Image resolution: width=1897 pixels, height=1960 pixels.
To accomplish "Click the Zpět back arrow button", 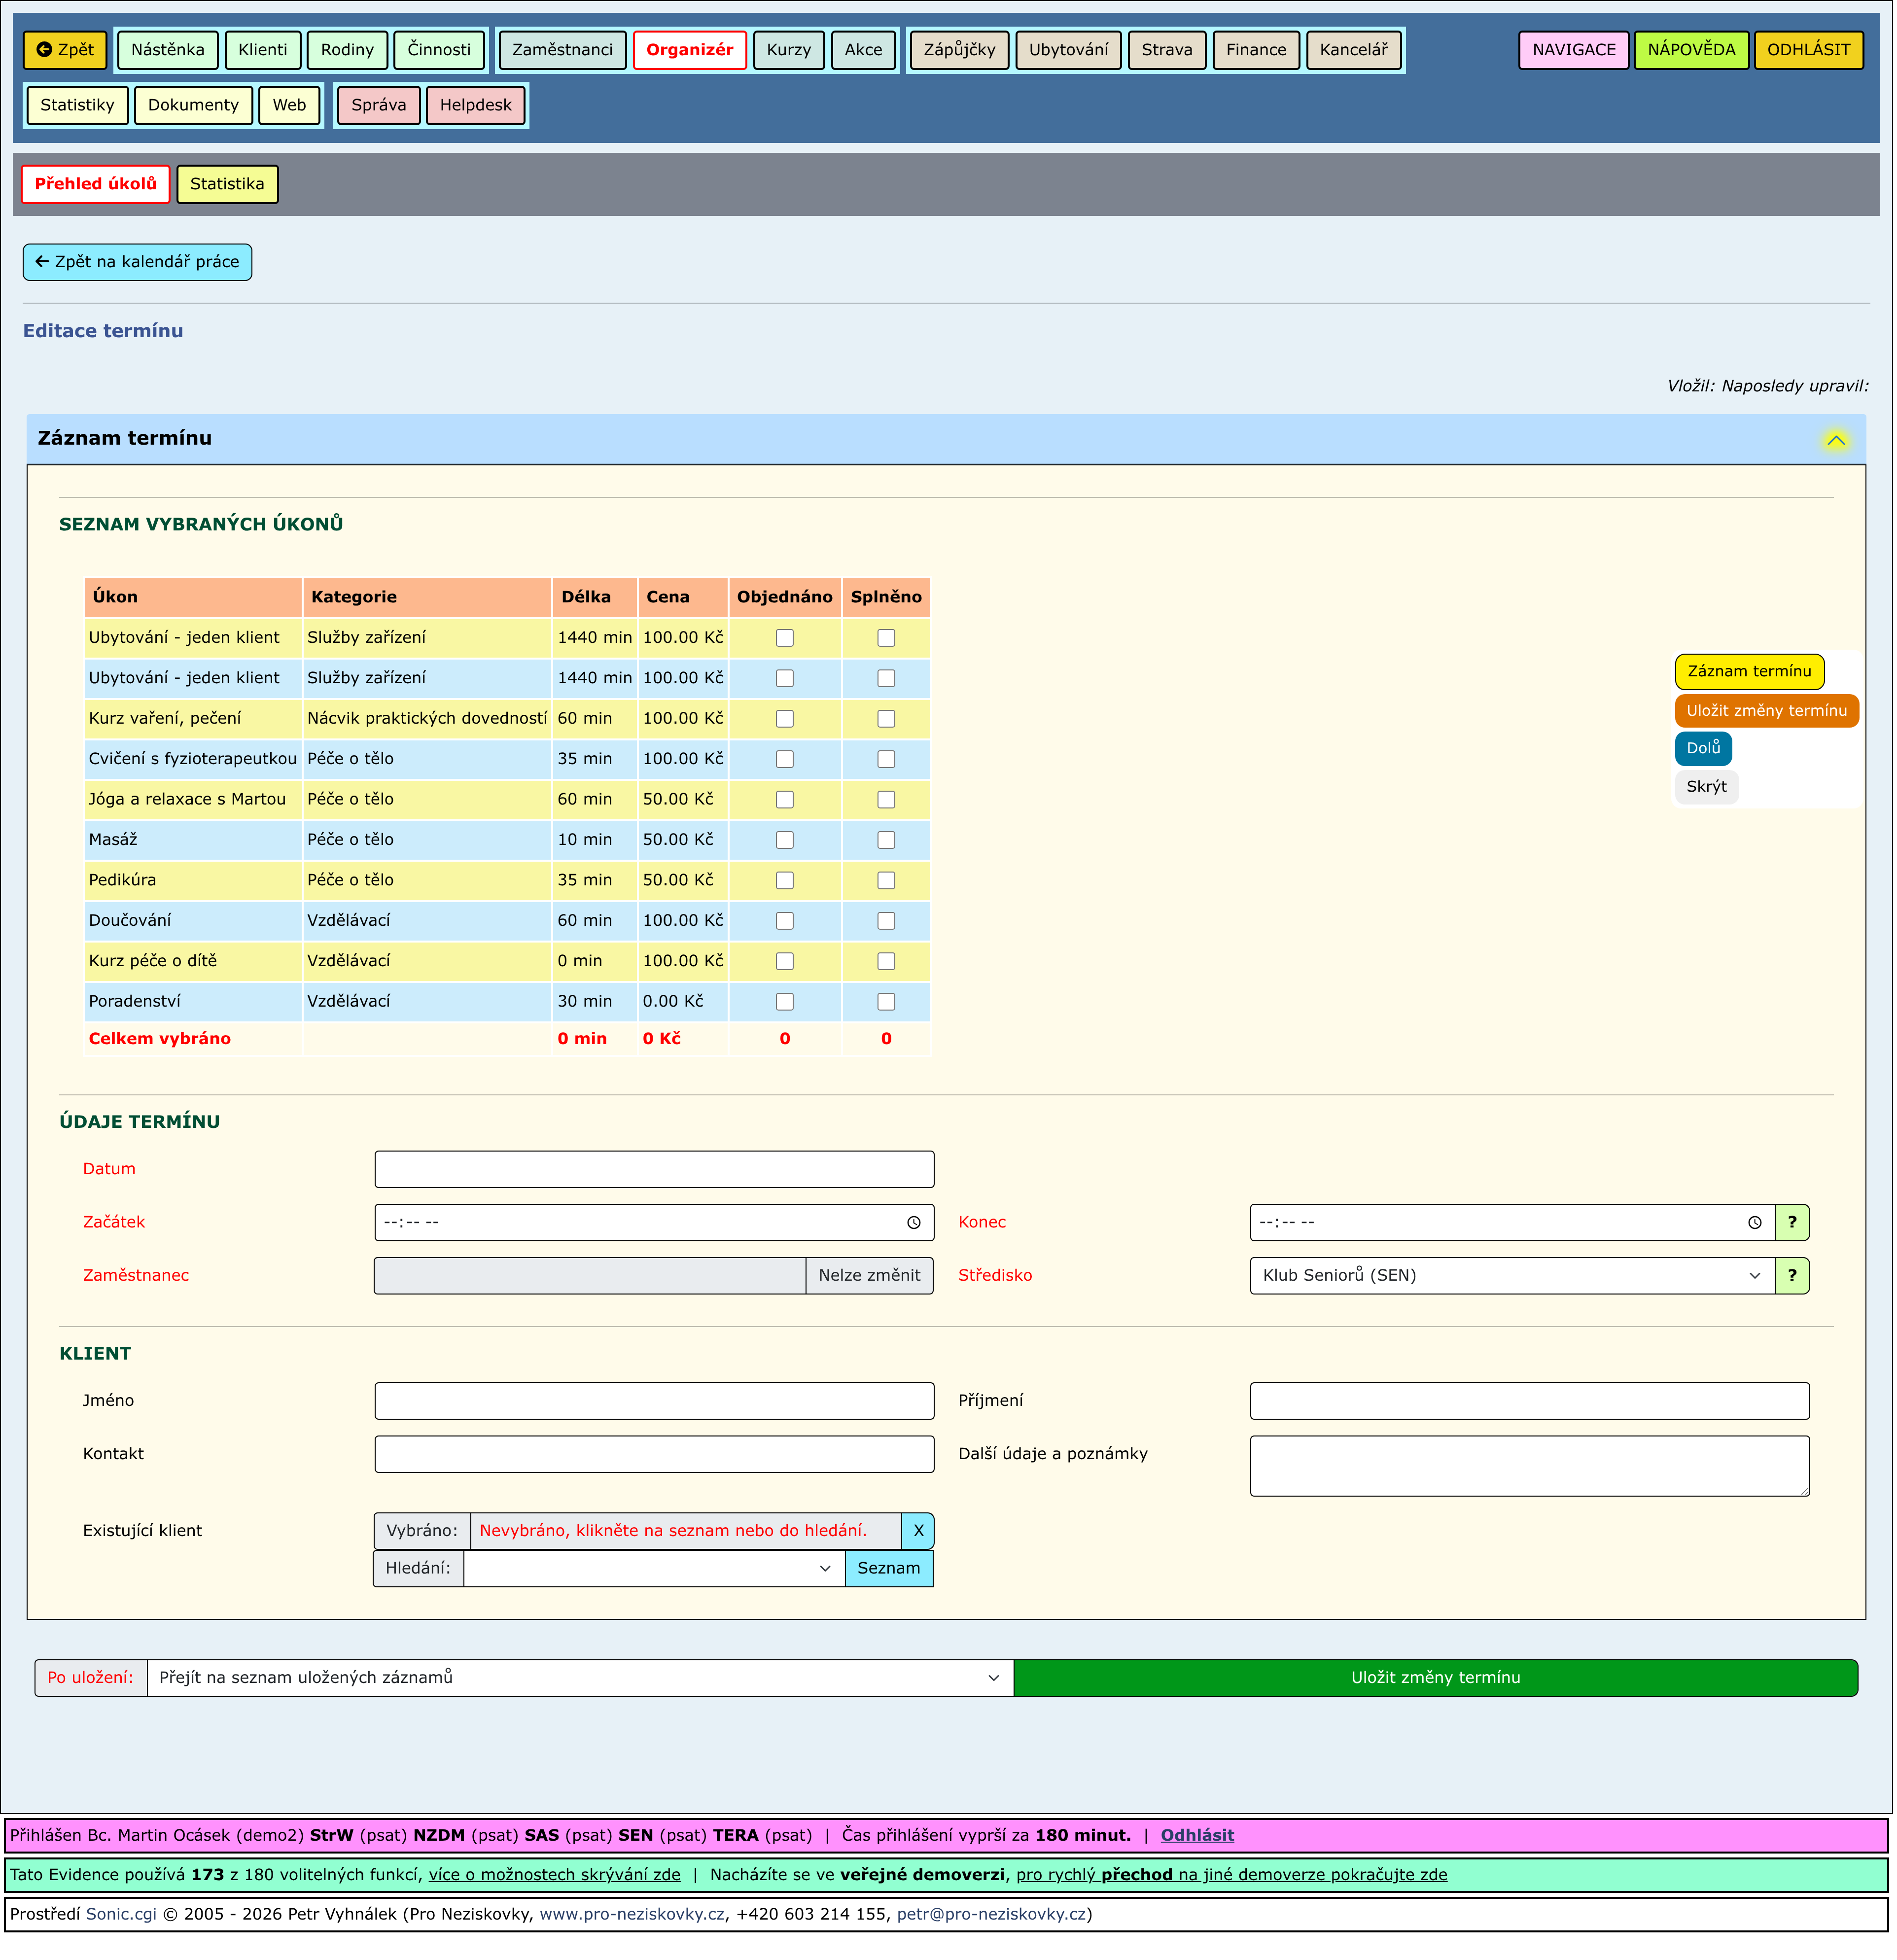I will (65, 50).
